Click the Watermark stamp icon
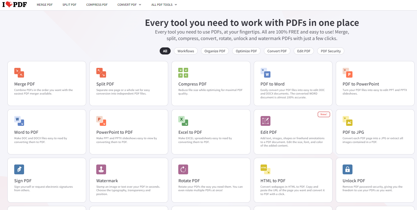The width and height of the screenshot is (417, 210). click(101, 169)
